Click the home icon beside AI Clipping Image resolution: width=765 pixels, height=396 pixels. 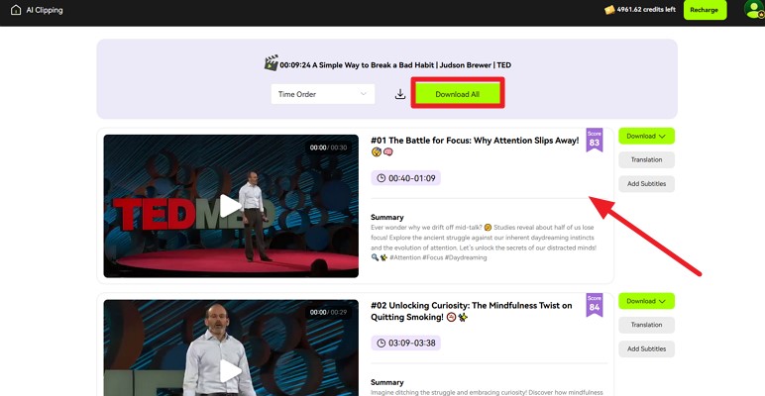click(16, 10)
